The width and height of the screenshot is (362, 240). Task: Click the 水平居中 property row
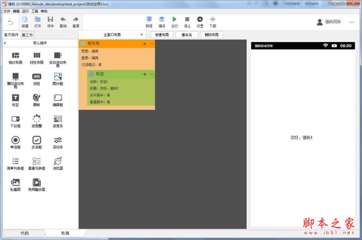(121, 95)
